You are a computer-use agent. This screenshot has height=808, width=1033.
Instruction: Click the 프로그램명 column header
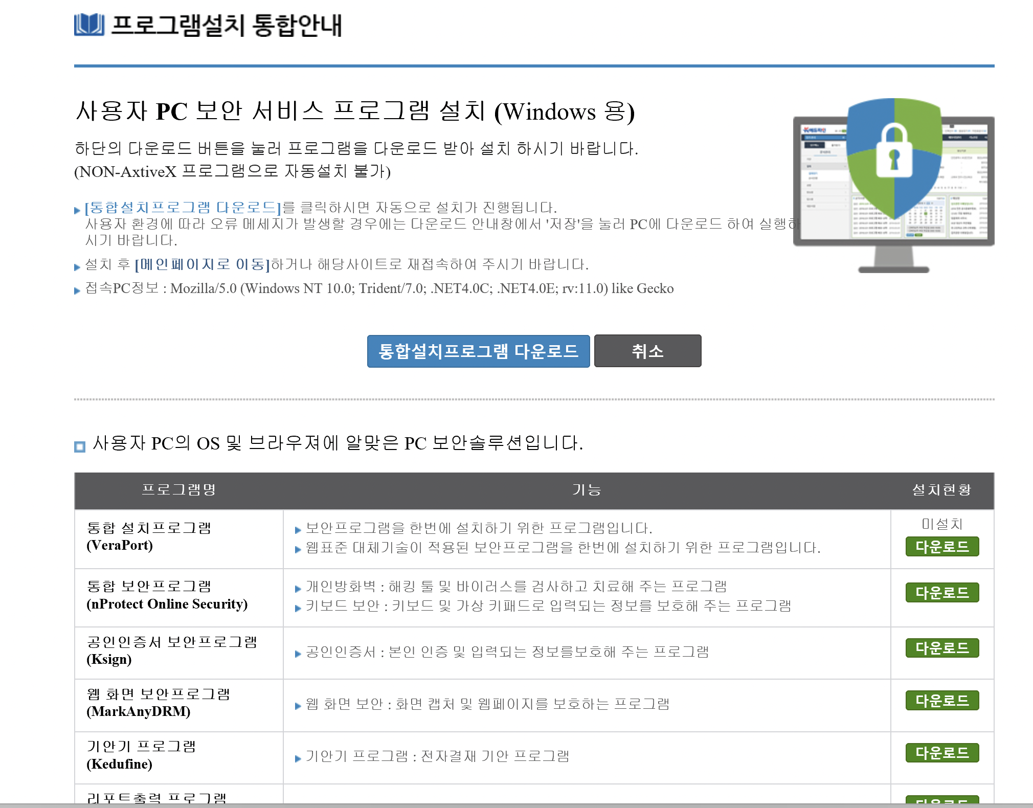[178, 490]
